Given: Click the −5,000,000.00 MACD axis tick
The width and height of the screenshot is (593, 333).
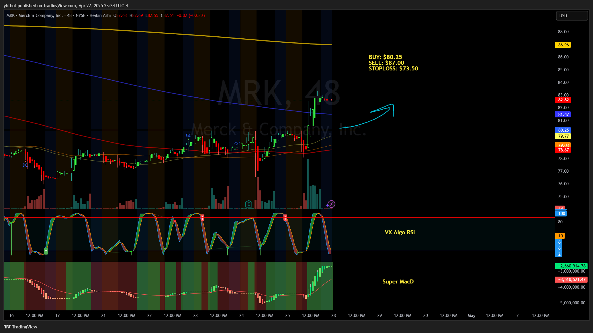Looking at the screenshot, I should click(x=572, y=303).
